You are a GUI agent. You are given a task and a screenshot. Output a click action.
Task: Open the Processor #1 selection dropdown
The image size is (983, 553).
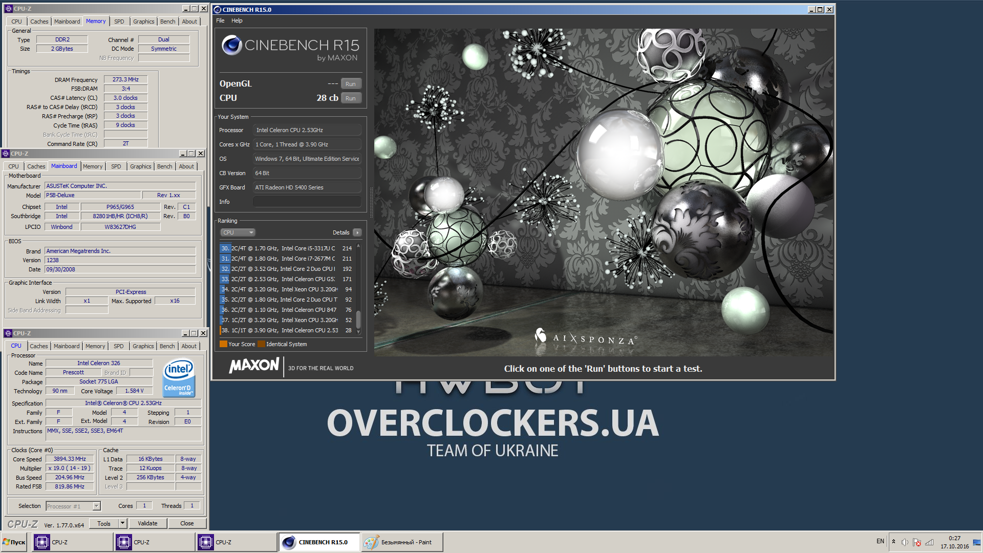click(96, 506)
